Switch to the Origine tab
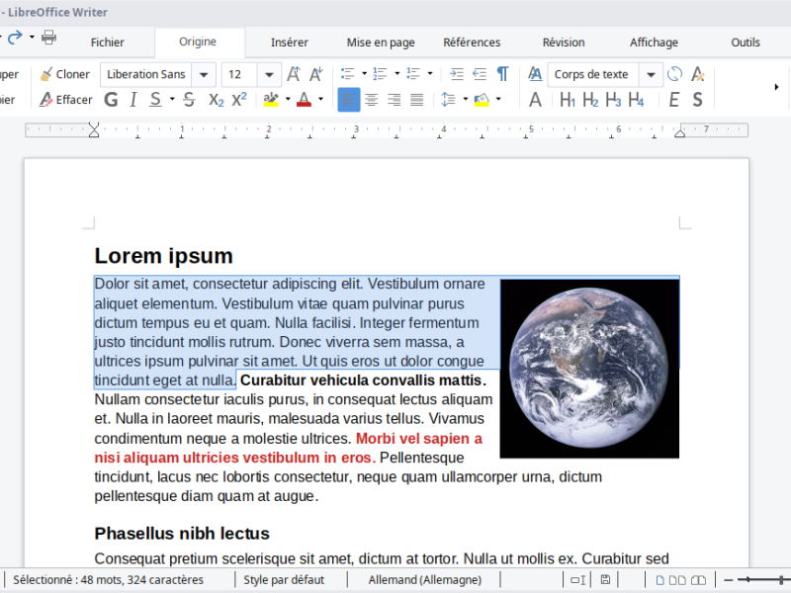This screenshot has height=593, width=791. 198,42
